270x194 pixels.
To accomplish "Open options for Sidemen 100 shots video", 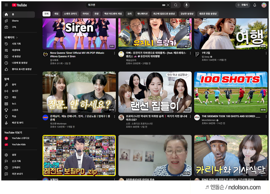I will coord(266,117).
